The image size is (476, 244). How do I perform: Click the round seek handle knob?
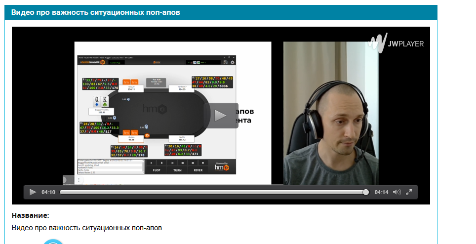click(366, 192)
